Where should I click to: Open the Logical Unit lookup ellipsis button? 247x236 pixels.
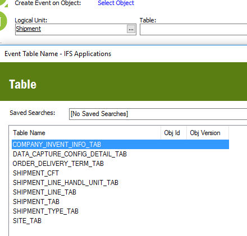click(131, 29)
